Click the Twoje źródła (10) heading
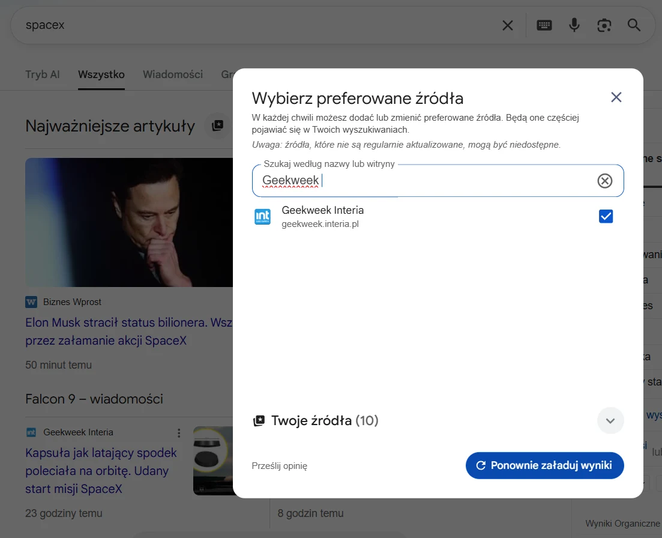 (325, 420)
